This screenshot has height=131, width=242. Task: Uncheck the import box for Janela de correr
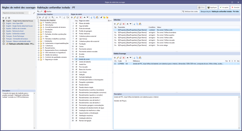coord(76,59)
